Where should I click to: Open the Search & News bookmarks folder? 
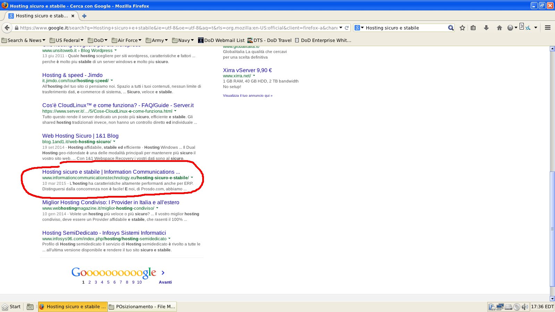[23, 40]
